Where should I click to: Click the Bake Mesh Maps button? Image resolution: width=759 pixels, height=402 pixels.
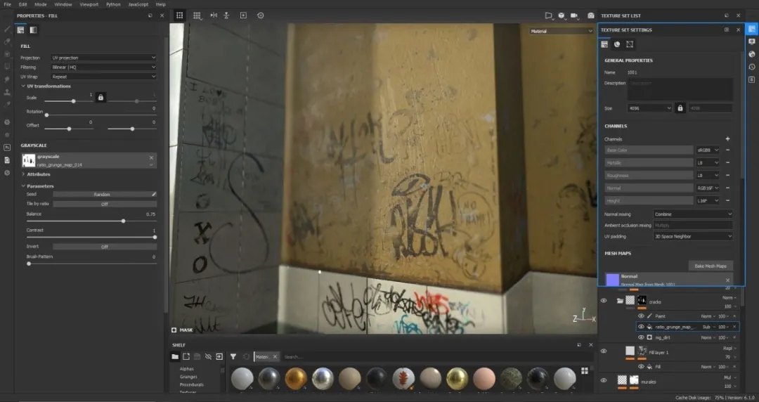[710, 266]
